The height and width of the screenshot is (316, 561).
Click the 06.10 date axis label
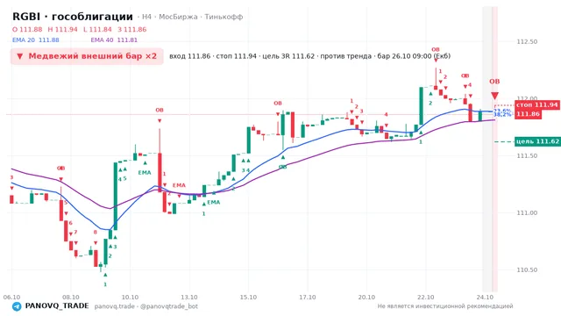click(x=11, y=298)
